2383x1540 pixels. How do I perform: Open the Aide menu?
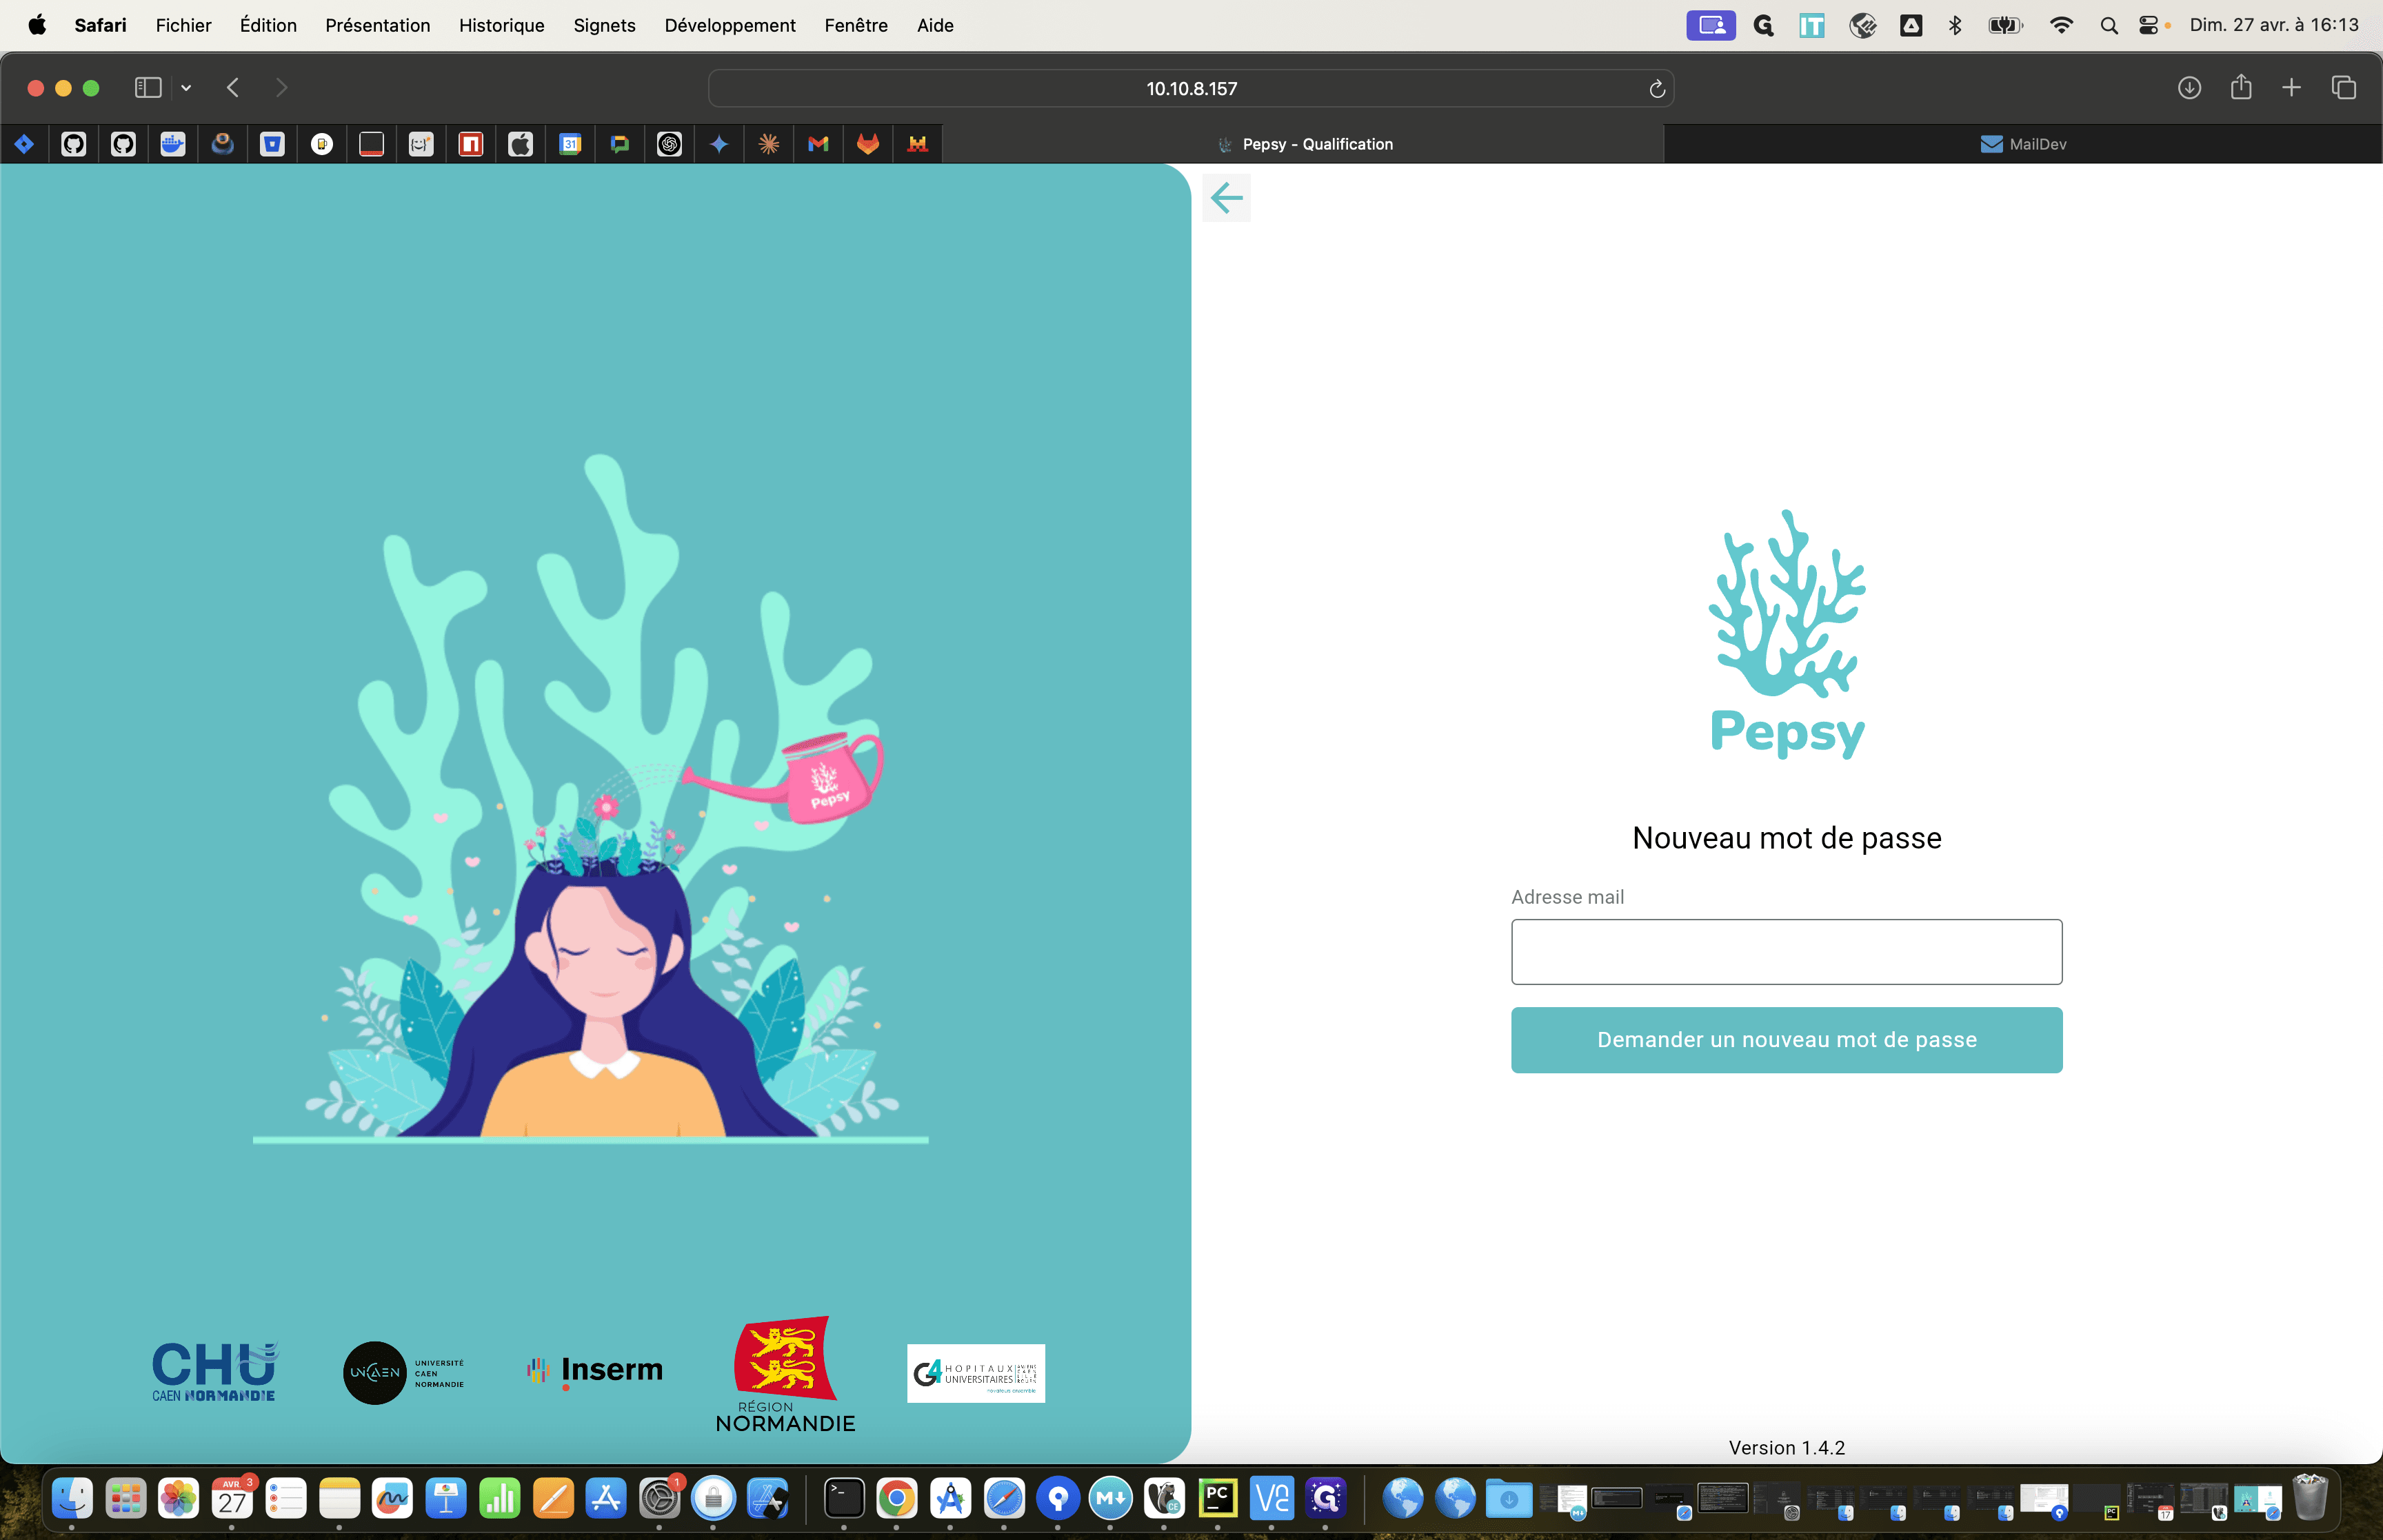pyautogui.click(x=935, y=25)
